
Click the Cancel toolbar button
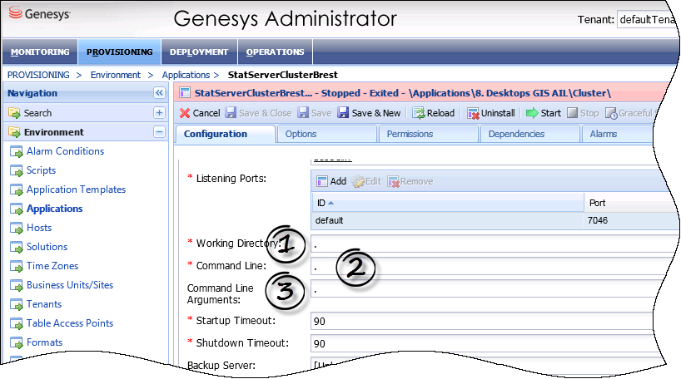point(200,113)
